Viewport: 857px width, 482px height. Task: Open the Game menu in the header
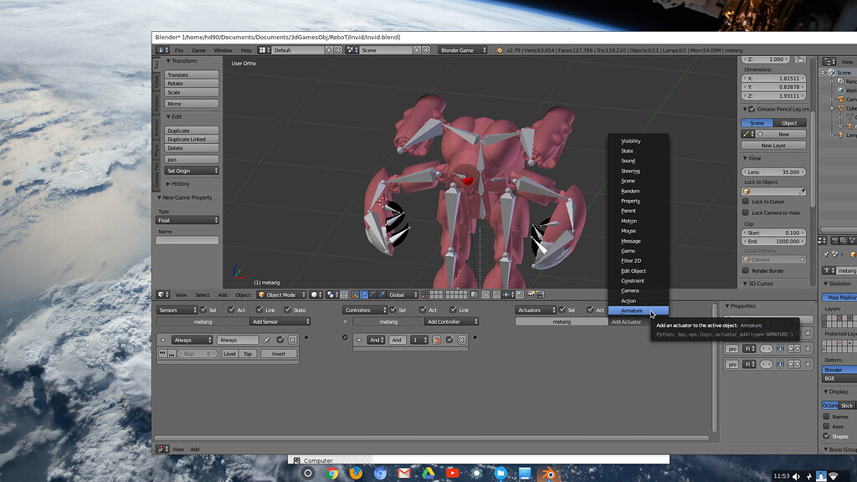pos(198,50)
